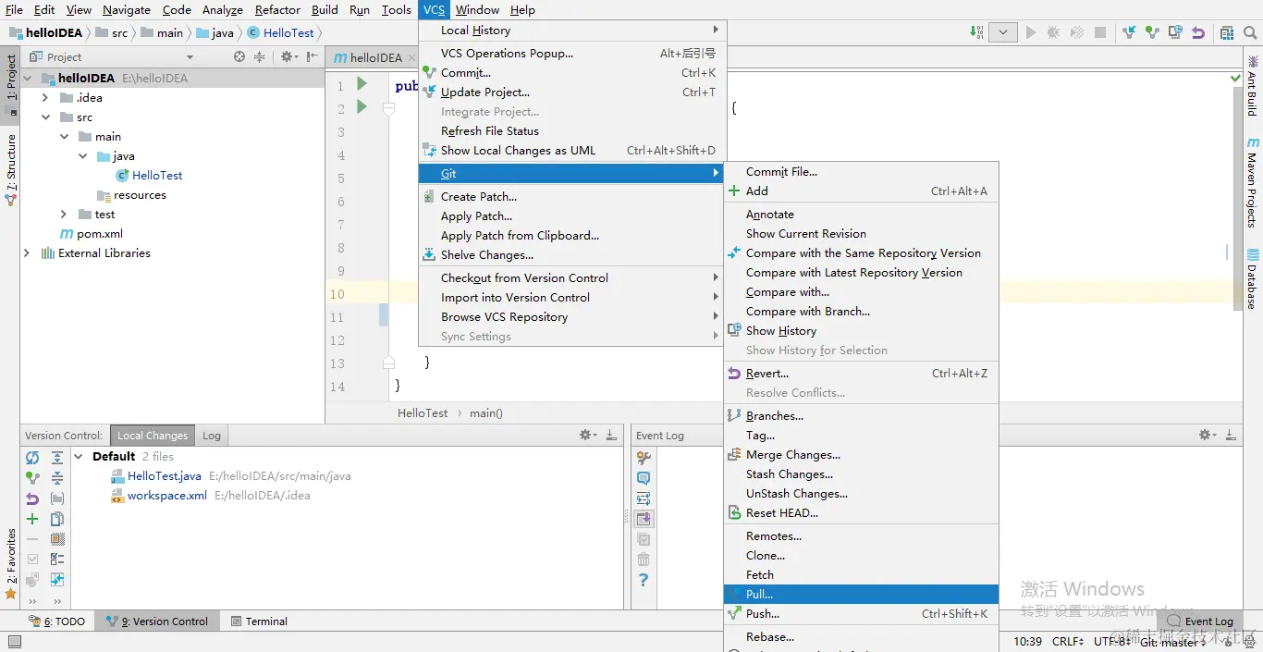The image size is (1263, 652).
Task: Select Branches... in the Git submenu
Action: point(861,416)
